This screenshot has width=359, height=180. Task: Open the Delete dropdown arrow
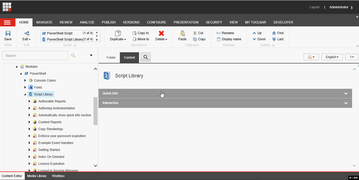point(166,39)
